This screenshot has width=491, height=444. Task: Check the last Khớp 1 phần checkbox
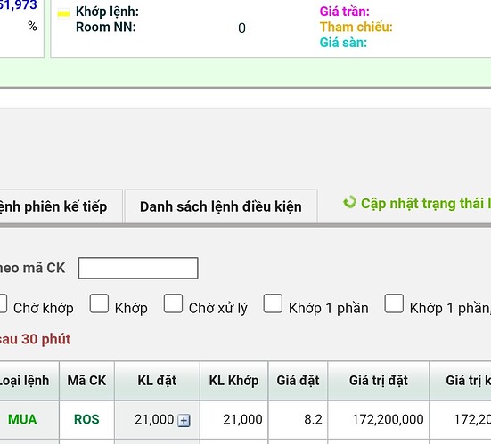click(394, 303)
